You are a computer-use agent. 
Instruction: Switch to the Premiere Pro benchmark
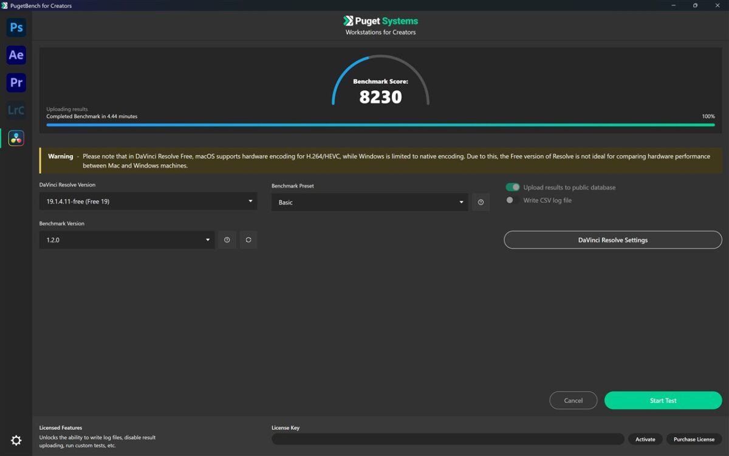click(x=16, y=83)
